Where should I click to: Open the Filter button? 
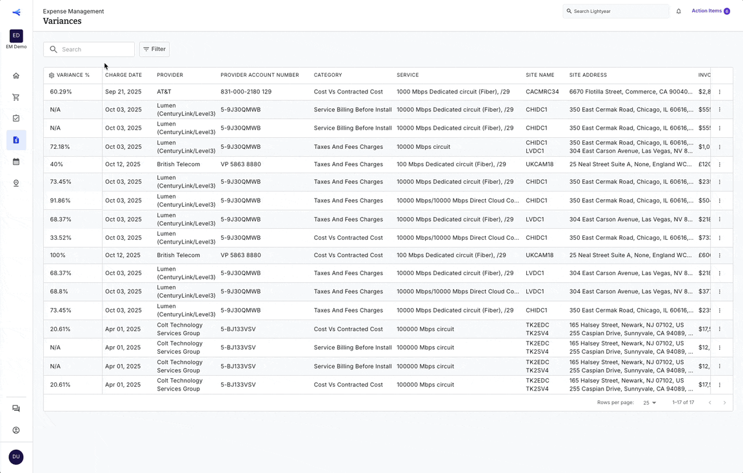(155, 49)
